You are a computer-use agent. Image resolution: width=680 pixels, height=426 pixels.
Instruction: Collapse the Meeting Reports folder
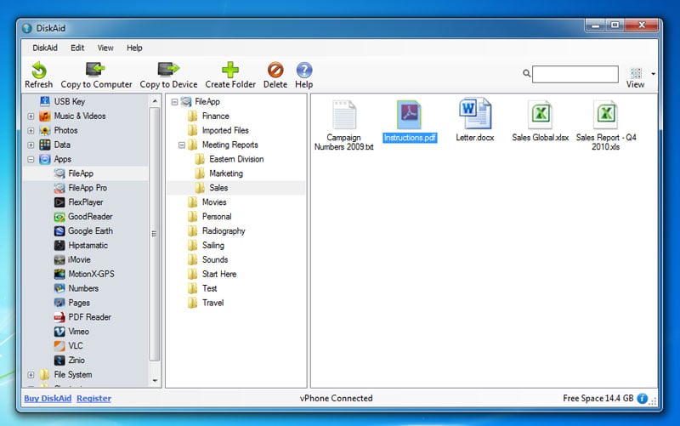coord(182,145)
